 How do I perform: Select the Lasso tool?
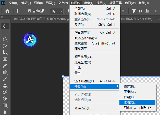(x=5, y=39)
